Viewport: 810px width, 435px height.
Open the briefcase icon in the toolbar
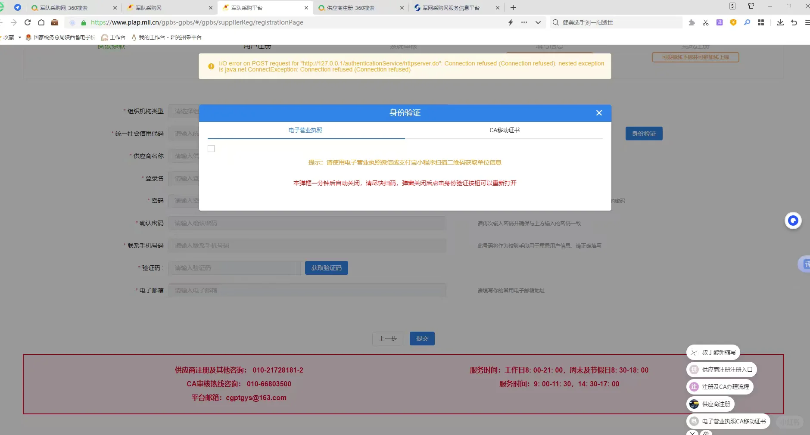click(x=55, y=22)
